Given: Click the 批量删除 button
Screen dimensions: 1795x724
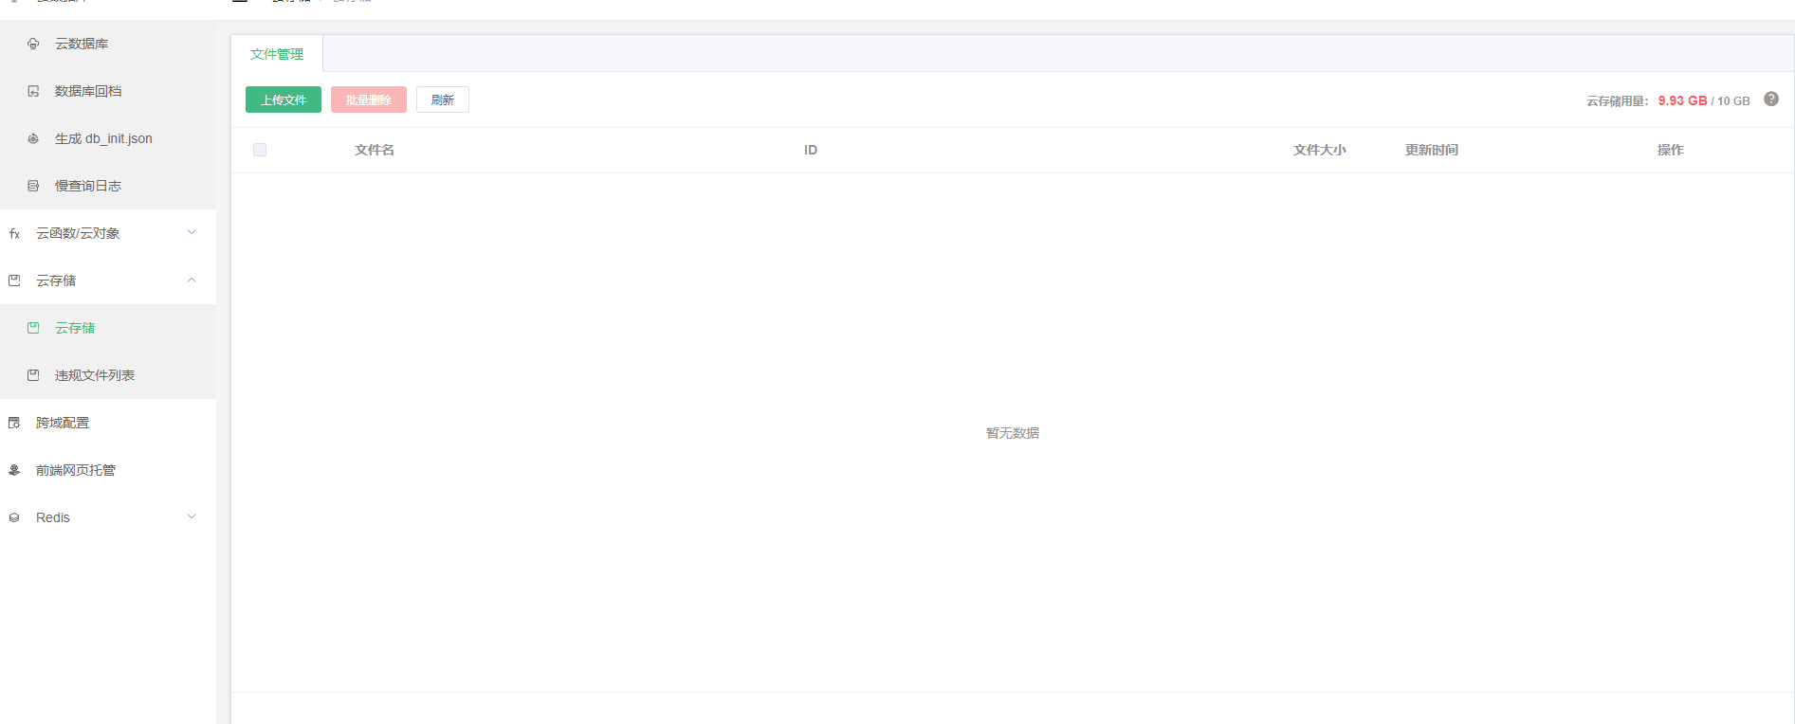Looking at the screenshot, I should pos(369,100).
